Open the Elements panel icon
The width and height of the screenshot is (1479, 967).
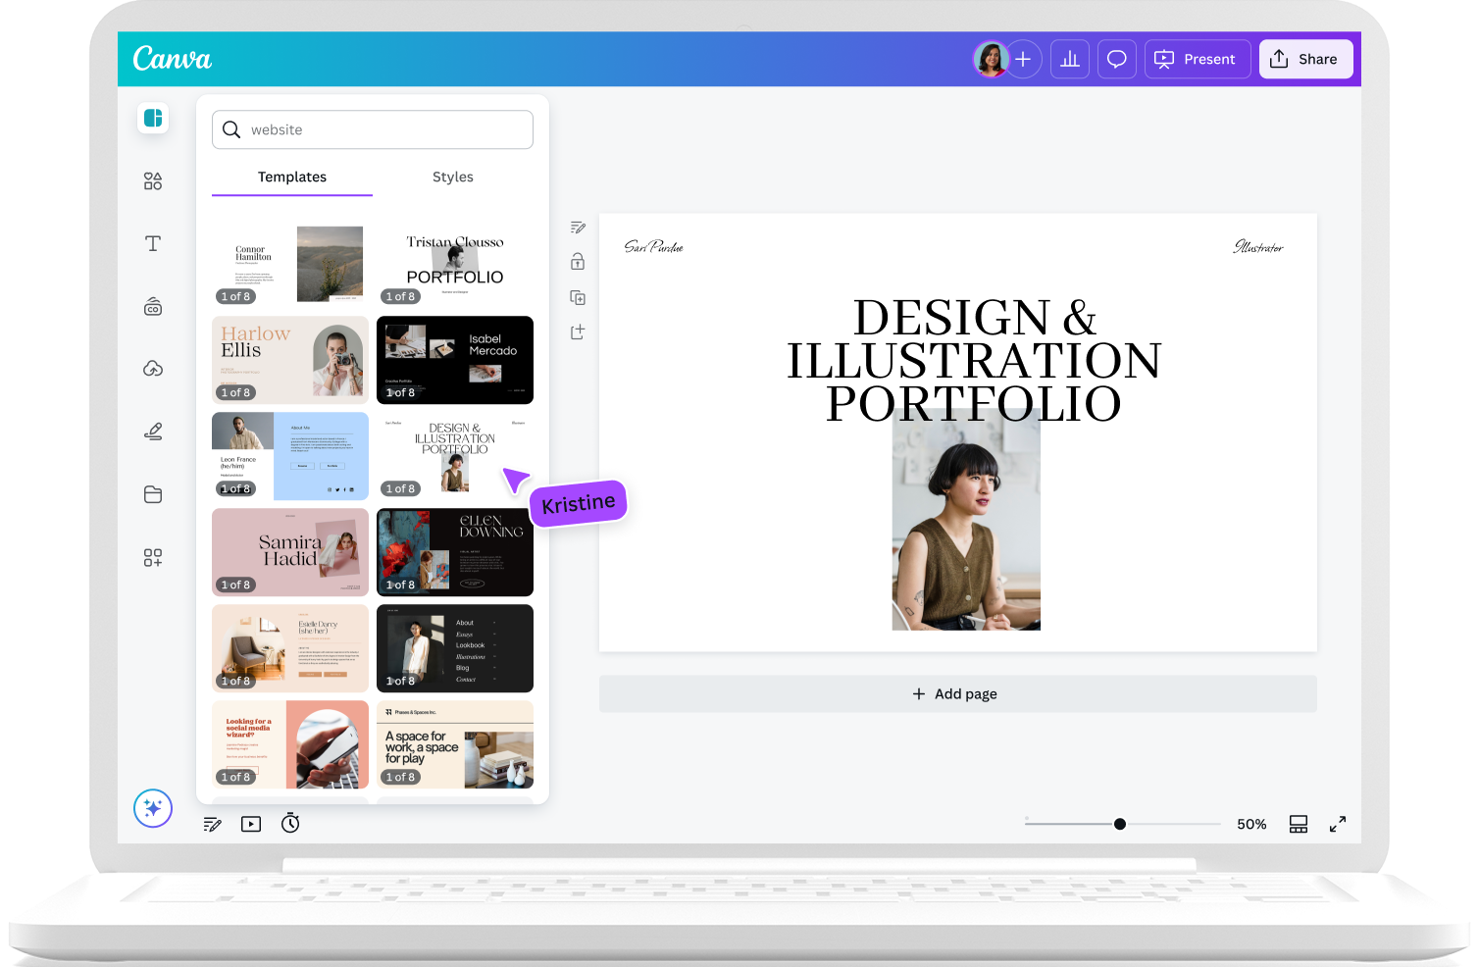153,180
